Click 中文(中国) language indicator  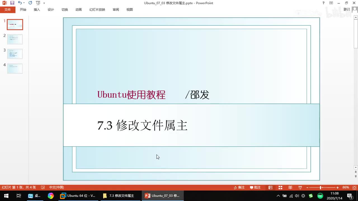pos(56,187)
